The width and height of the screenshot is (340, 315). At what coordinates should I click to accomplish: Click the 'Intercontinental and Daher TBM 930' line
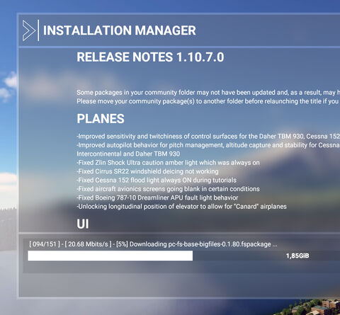pos(128,154)
